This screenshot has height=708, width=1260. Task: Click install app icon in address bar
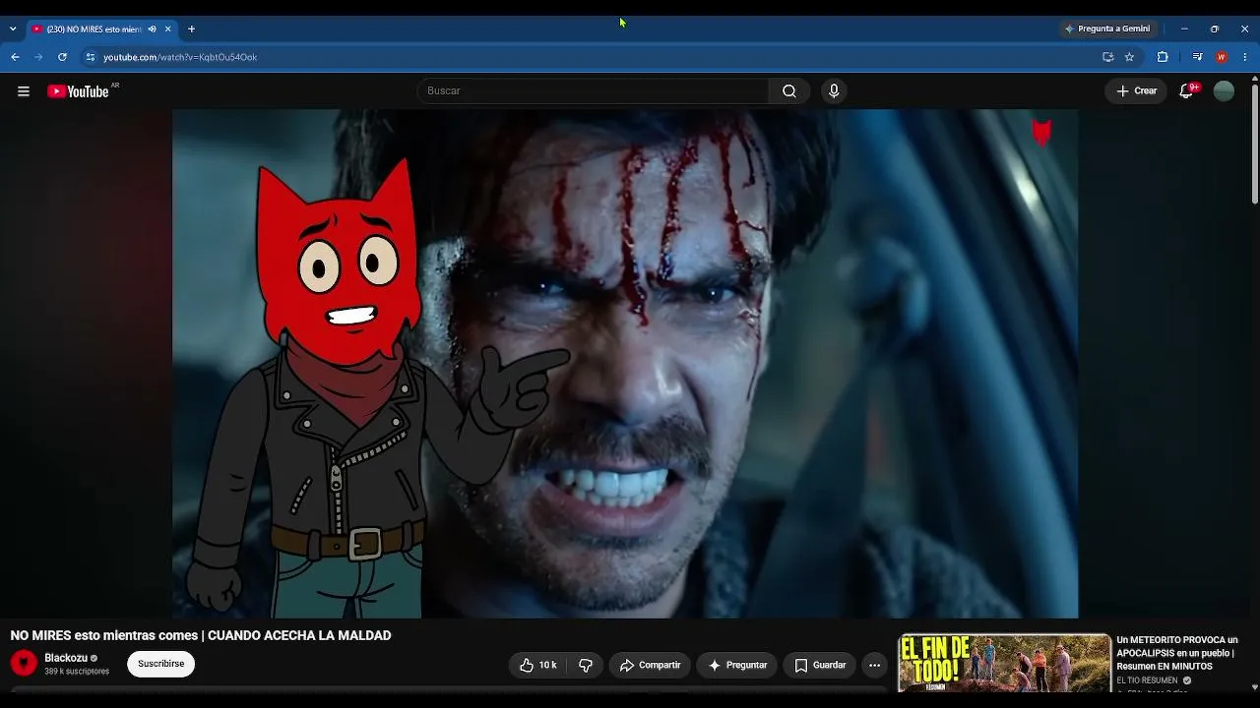tap(1107, 57)
